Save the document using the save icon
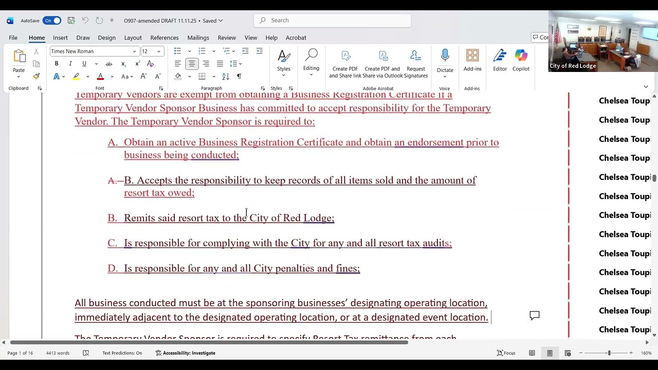This screenshot has width=658, height=370. (71, 21)
